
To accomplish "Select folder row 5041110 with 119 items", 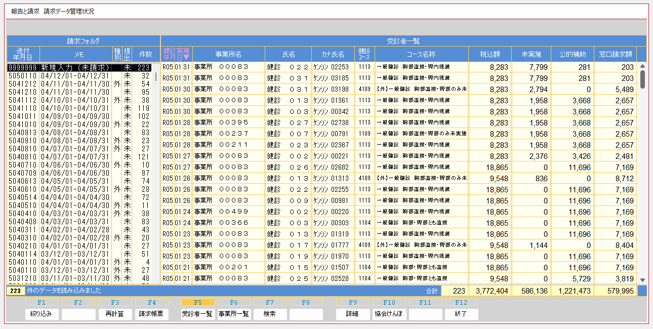I will click(76, 108).
